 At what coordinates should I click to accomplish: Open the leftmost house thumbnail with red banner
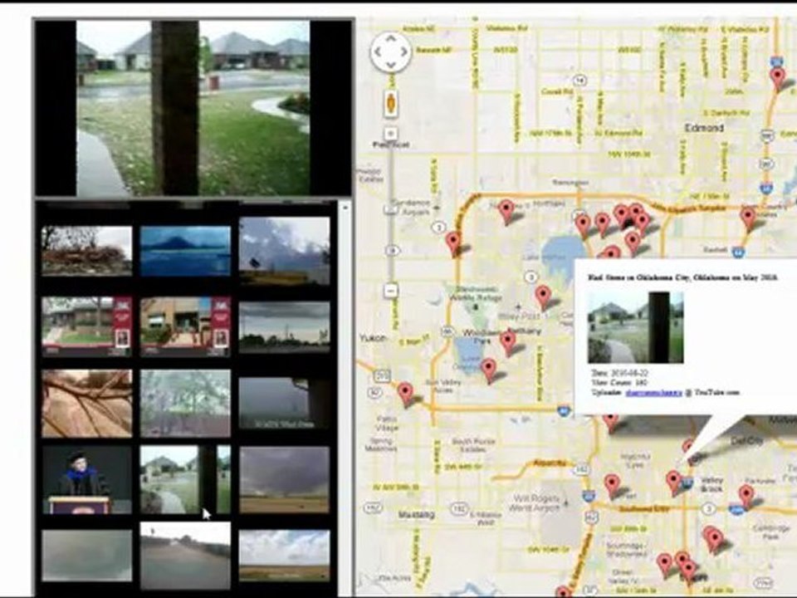pyautogui.click(x=87, y=326)
